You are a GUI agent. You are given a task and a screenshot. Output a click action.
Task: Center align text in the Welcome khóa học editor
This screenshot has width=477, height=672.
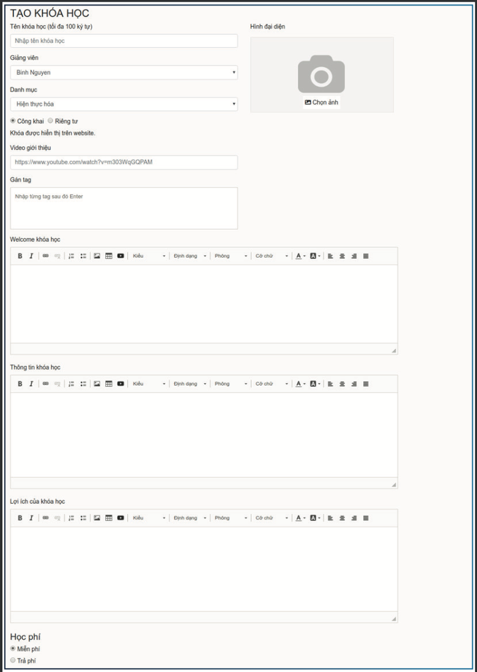point(342,256)
